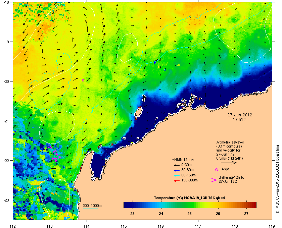Click the magenta Argo circle in legend
The width and height of the screenshot is (282, 228).
217,170
